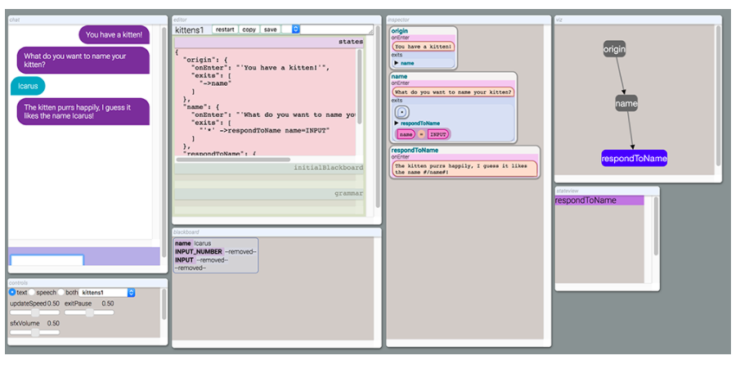Click the respondToName entry in stateview
This screenshot has height=369, width=740.
pyautogui.click(x=599, y=200)
